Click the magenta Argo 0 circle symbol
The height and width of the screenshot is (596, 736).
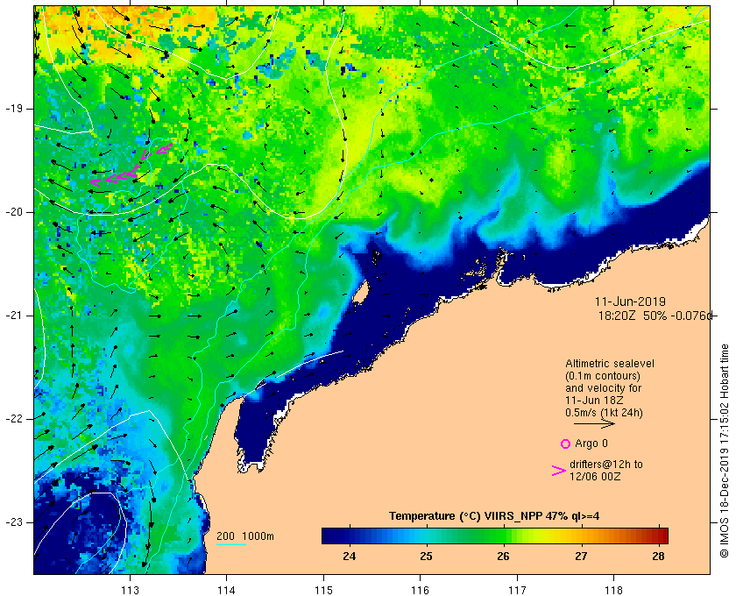(565, 443)
